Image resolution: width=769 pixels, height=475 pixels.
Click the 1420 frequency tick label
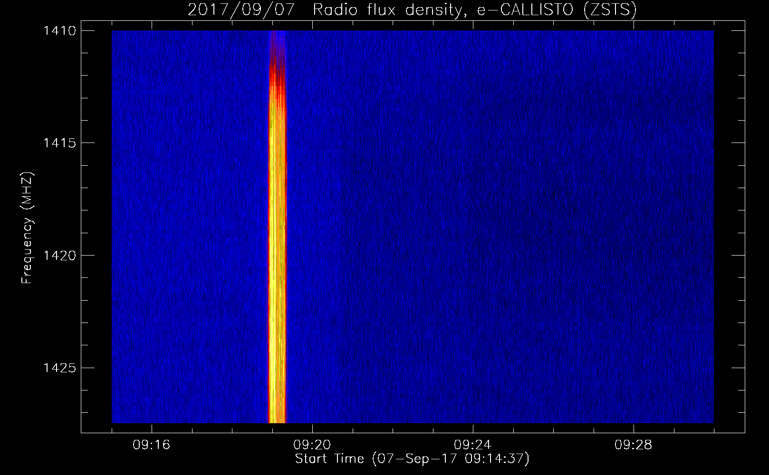pos(59,256)
